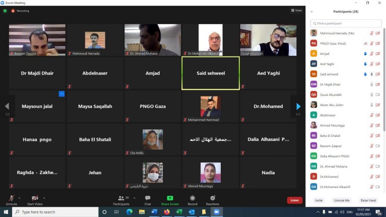386x217 pixels.
Task: Open the Reactions menu icon
Action: [x=213, y=198]
